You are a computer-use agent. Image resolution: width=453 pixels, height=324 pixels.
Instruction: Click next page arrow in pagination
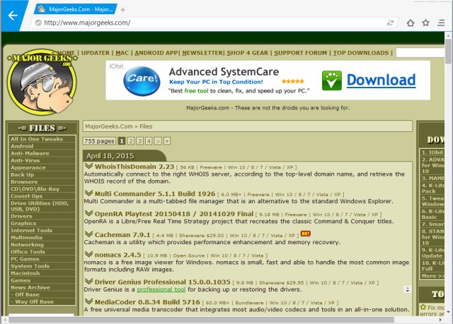click(x=158, y=141)
